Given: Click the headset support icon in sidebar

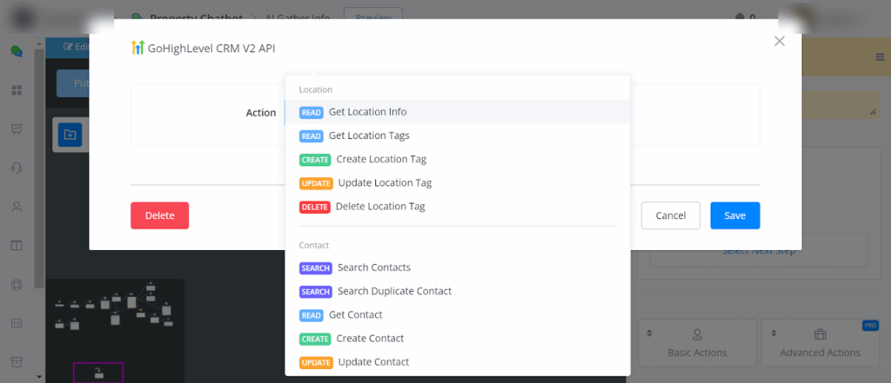Looking at the screenshot, I should coord(16,168).
